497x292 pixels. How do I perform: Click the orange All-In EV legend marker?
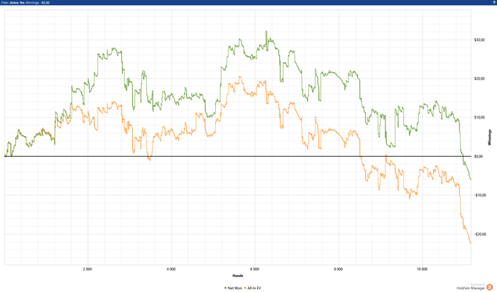(x=245, y=288)
